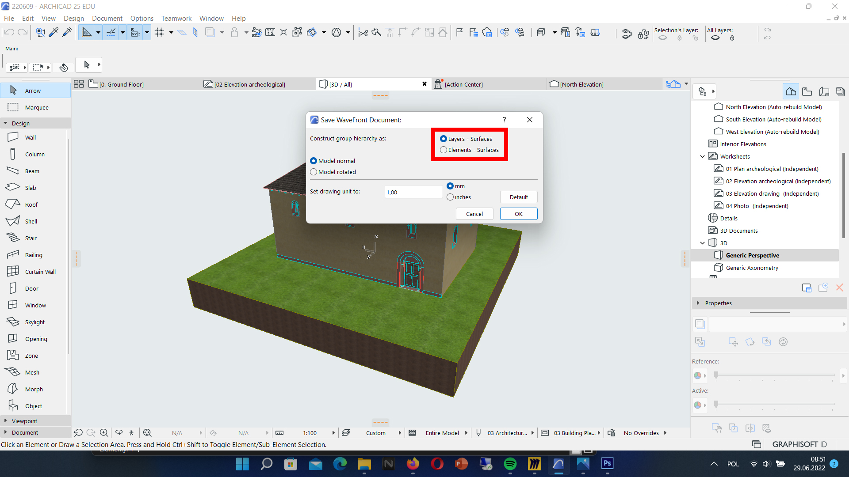Viewport: 849px width, 477px height.
Task: Collapse the 3D tree node
Action: pos(702,243)
